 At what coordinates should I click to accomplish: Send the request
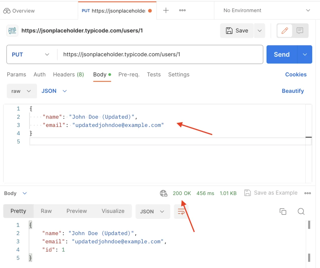tap(282, 54)
